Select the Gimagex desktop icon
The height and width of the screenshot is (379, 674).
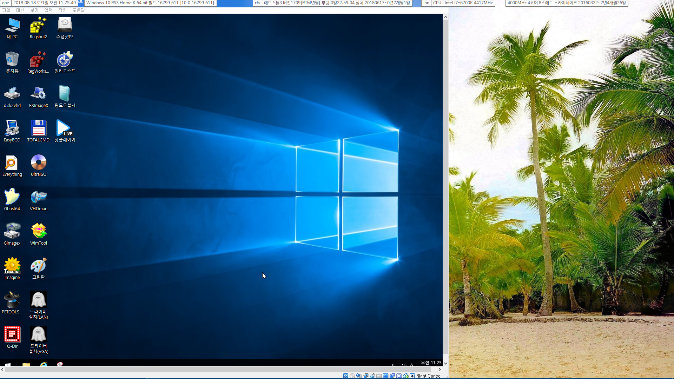pos(12,234)
